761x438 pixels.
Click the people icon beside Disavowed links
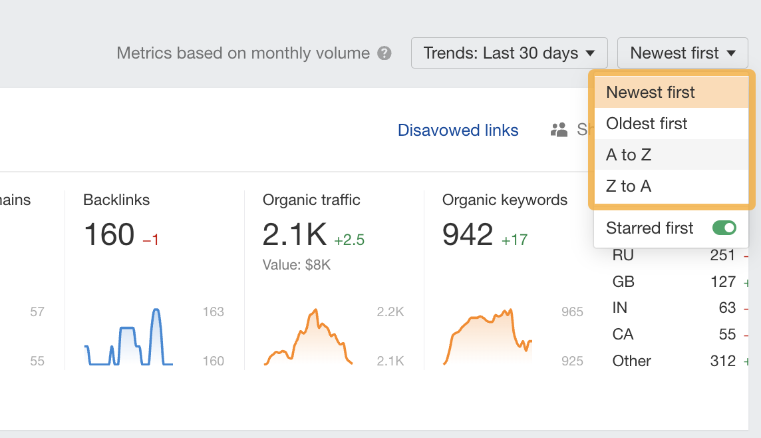pos(559,130)
